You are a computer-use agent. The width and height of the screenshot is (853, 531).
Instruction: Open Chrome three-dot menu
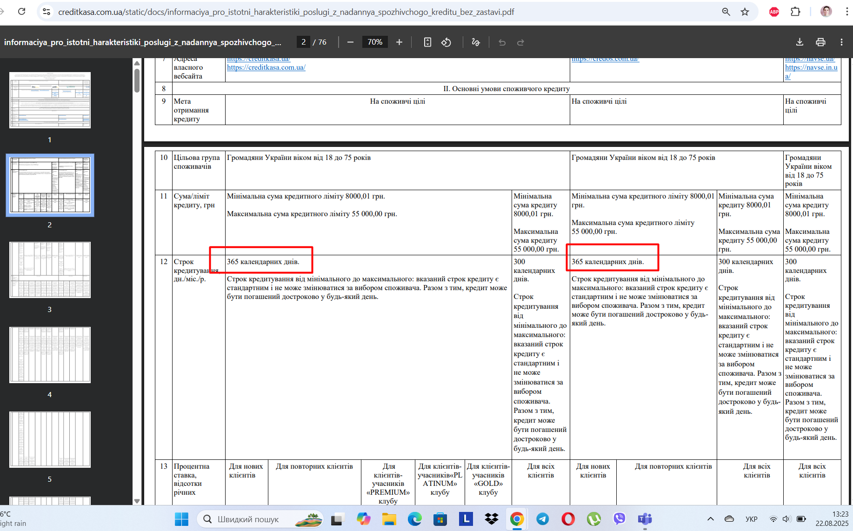click(x=847, y=12)
